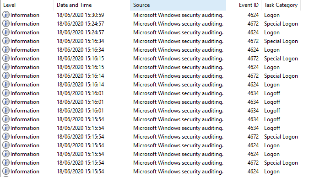
Task: Click the info icon of the 15:16:15 Logon event 4624
Action: tap(6, 67)
